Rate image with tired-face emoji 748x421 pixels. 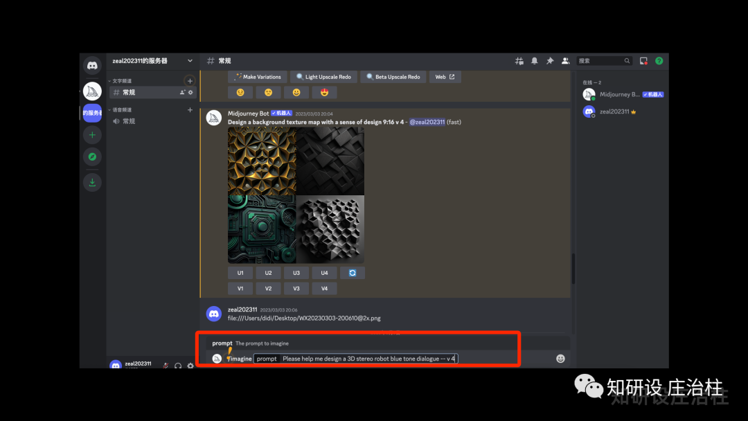pyautogui.click(x=240, y=93)
